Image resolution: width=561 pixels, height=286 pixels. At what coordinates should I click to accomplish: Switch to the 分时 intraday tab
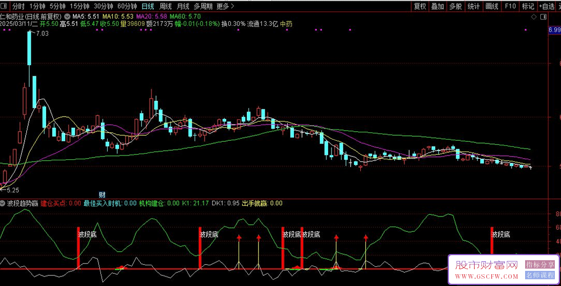pyautogui.click(x=19, y=6)
